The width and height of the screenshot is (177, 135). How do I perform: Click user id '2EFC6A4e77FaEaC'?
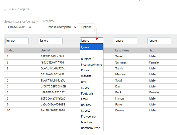[53, 98]
